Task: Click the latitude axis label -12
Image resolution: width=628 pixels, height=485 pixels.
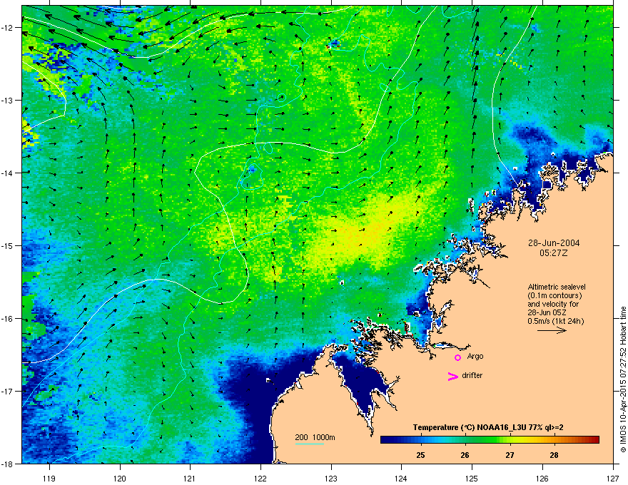Action: [7, 28]
